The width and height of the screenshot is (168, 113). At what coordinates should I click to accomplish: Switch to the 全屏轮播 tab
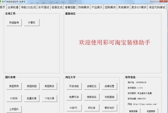[x=13, y=7]
